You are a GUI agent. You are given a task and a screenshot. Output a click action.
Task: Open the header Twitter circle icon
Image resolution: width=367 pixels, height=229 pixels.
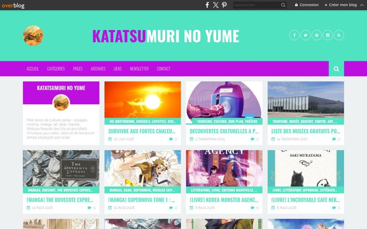[305, 35]
